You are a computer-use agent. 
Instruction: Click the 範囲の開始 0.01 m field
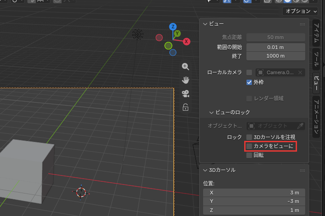276,47
